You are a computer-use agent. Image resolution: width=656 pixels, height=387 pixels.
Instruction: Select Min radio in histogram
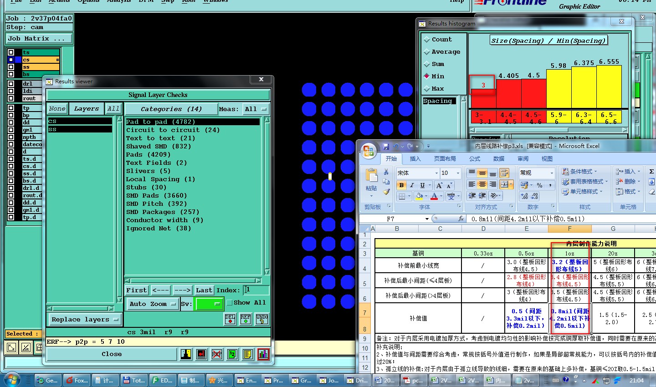[427, 76]
